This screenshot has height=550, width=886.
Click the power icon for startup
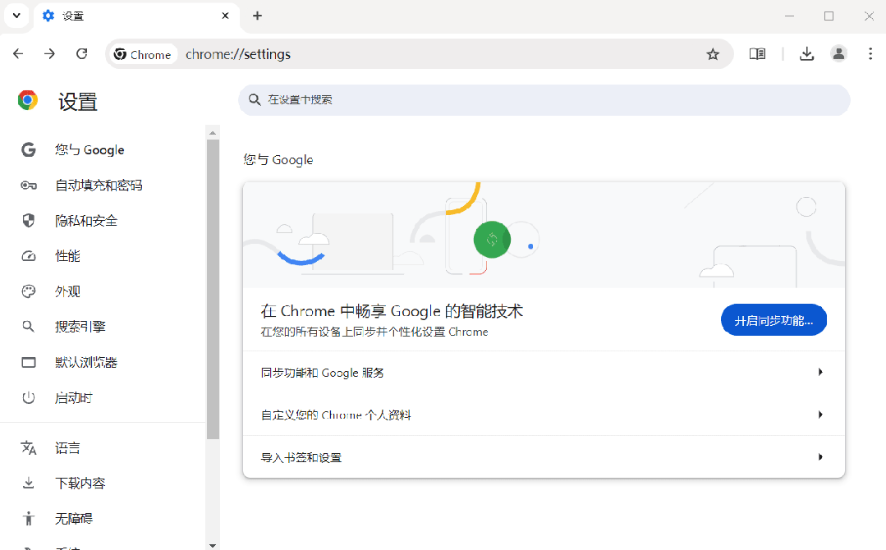point(28,397)
